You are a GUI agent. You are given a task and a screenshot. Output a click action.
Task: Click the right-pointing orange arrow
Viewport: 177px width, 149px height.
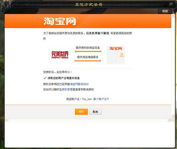[x=88, y=61]
